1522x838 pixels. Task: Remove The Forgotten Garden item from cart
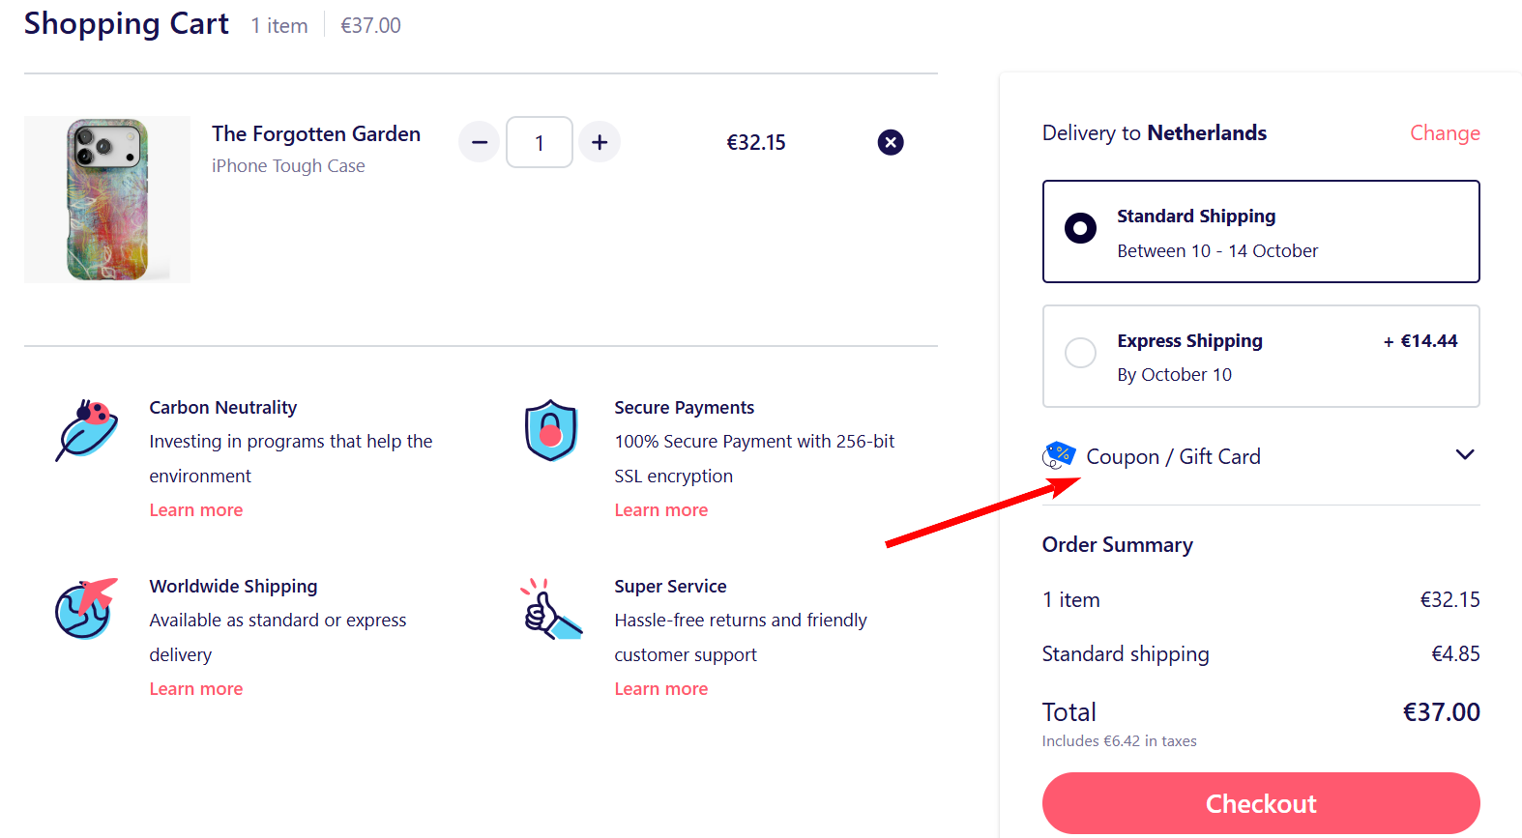tap(891, 143)
